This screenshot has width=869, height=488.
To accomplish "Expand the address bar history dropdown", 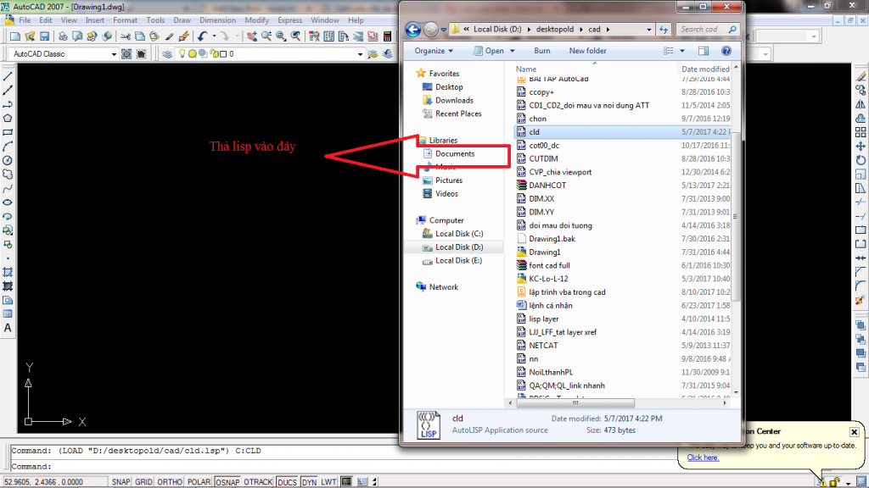I will (648, 30).
